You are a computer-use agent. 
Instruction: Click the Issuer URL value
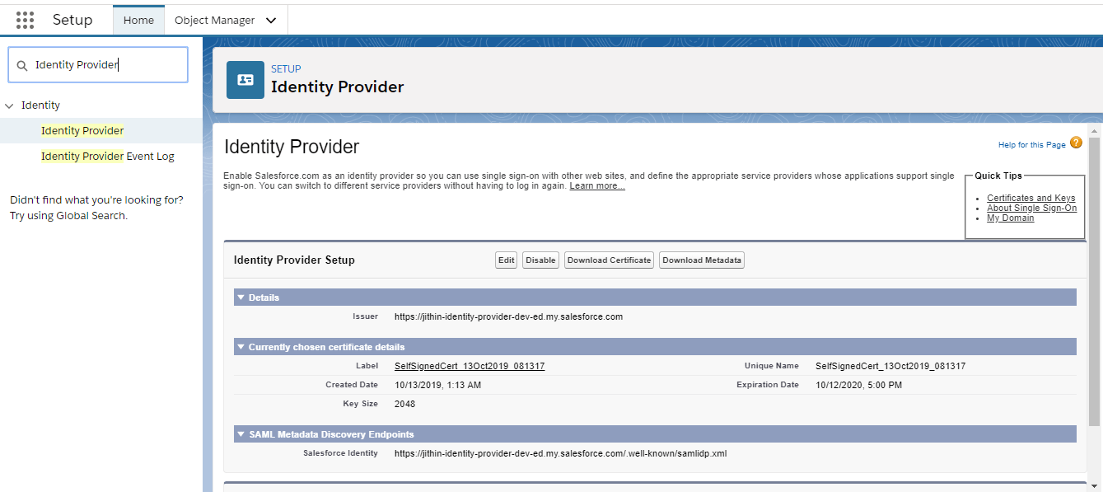click(508, 316)
